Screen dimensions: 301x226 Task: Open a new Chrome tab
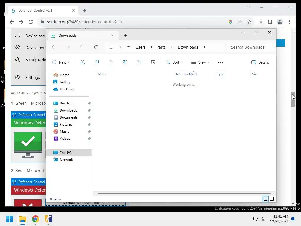coord(85,11)
